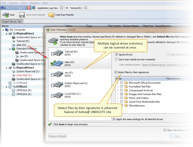This screenshot has width=193, height=147.
Task: Open the Window menu
Action: (34, 3)
